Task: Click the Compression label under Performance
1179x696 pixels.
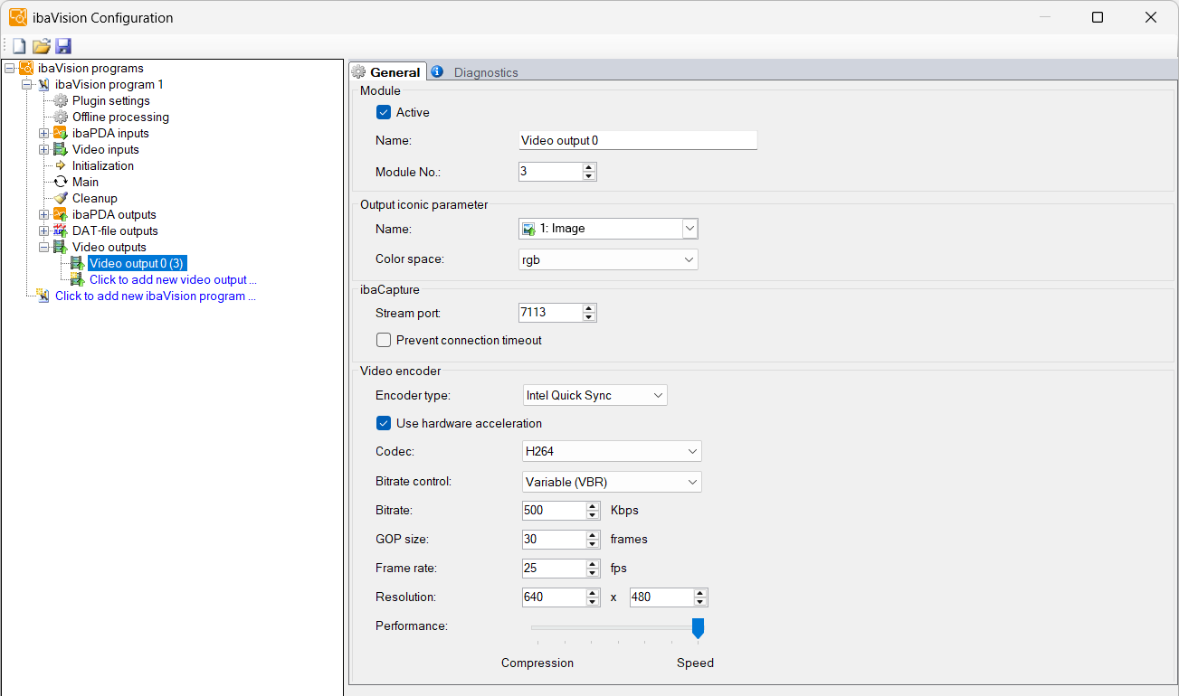Action: coord(537,663)
